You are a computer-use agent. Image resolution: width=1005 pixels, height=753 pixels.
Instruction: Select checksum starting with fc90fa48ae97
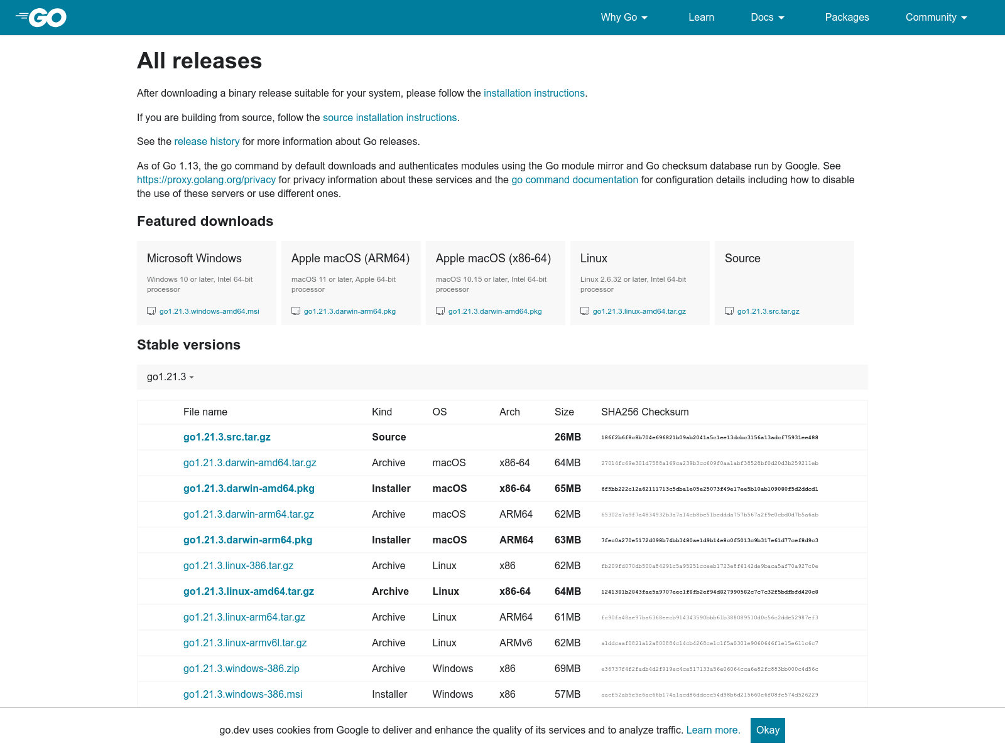click(710, 618)
